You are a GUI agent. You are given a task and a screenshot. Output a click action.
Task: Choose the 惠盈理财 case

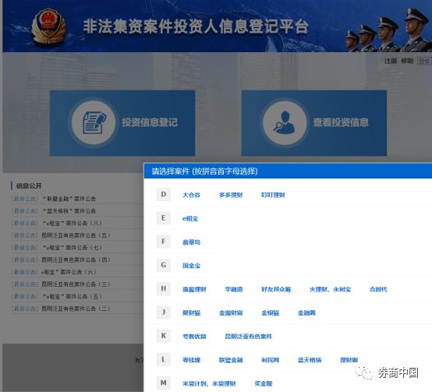click(x=194, y=289)
